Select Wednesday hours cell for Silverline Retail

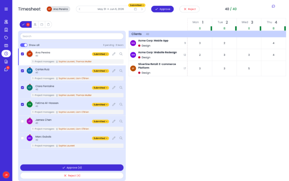249,69
